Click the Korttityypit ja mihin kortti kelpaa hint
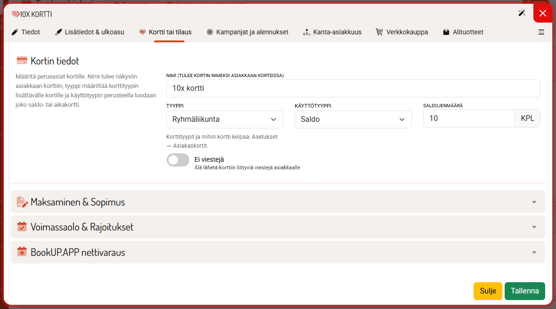This screenshot has width=556, height=309. point(222,141)
